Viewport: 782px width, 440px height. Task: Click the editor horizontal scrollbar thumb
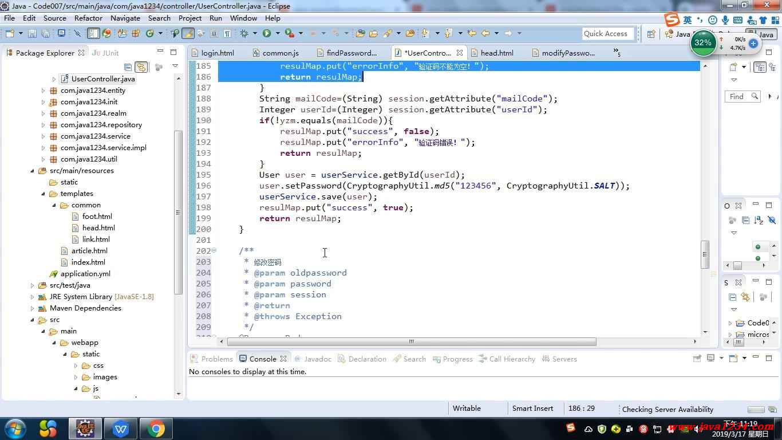pyautogui.click(x=412, y=341)
